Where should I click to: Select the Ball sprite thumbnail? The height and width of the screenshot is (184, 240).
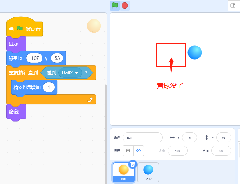tap(124, 172)
